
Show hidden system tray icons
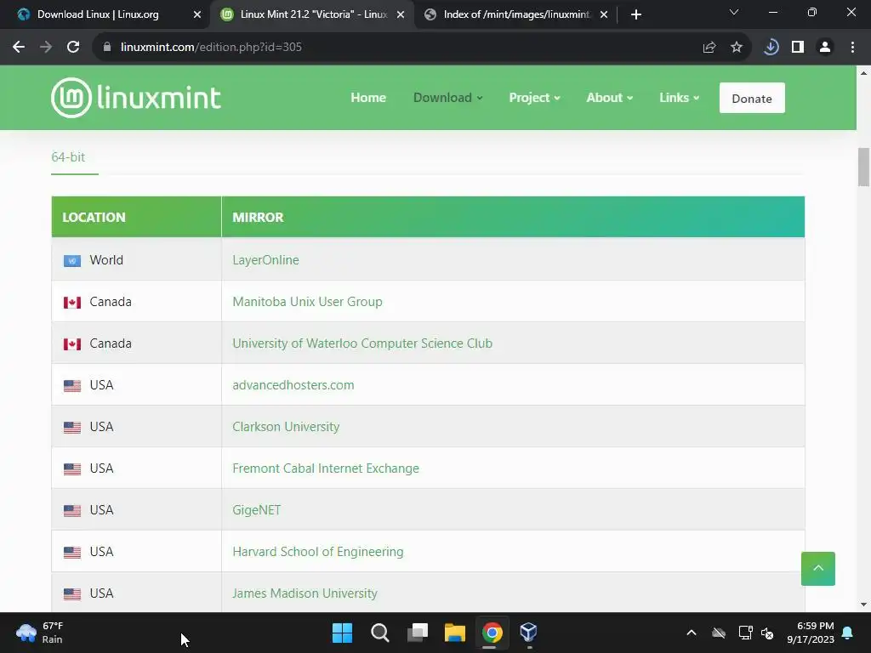point(691,633)
